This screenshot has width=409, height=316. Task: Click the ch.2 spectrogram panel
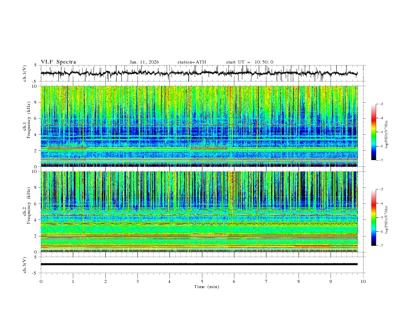click(199, 212)
